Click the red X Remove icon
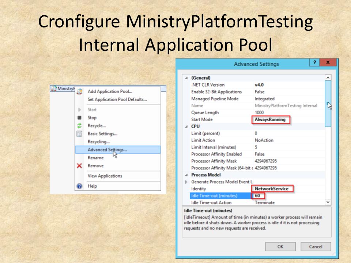Screen dimensions: 351x263 pyautogui.click(x=79, y=166)
